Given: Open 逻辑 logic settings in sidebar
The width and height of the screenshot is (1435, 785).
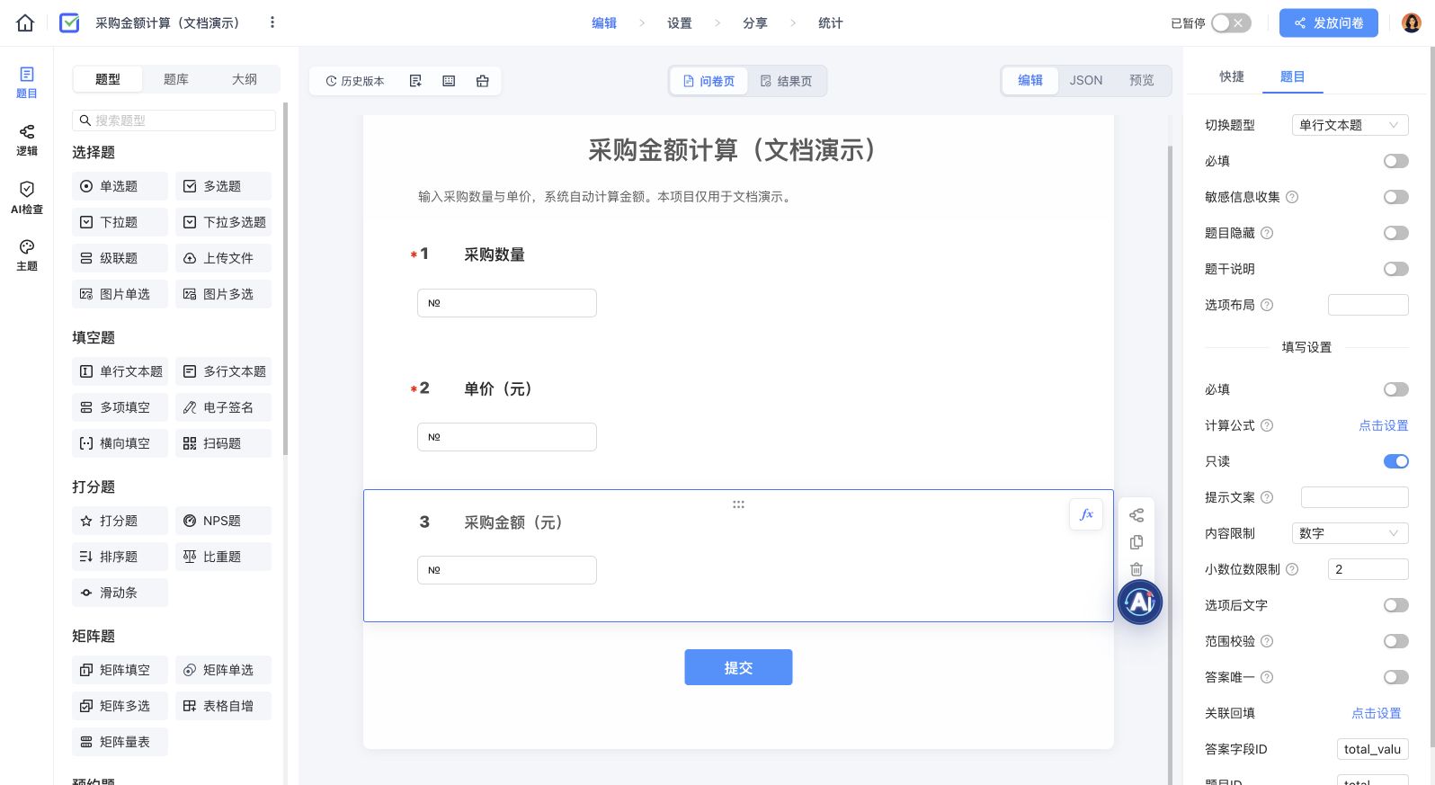Looking at the screenshot, I should 27,140.
